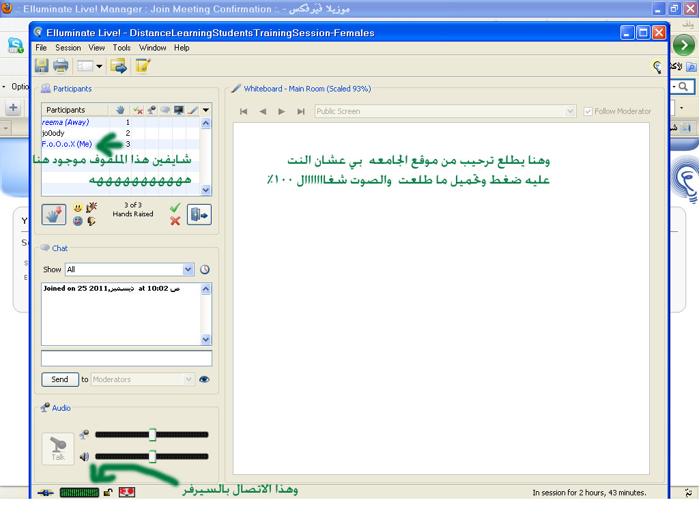
Task: Click the load file folder-arrow toolbar icon
Action: tap(119, 66)
